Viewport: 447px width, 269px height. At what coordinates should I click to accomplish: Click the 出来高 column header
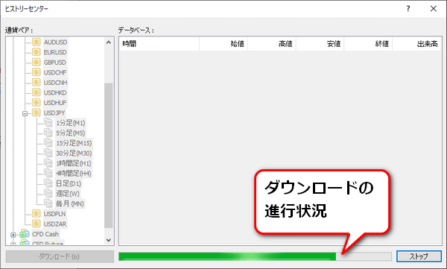(x=416, y=44)
